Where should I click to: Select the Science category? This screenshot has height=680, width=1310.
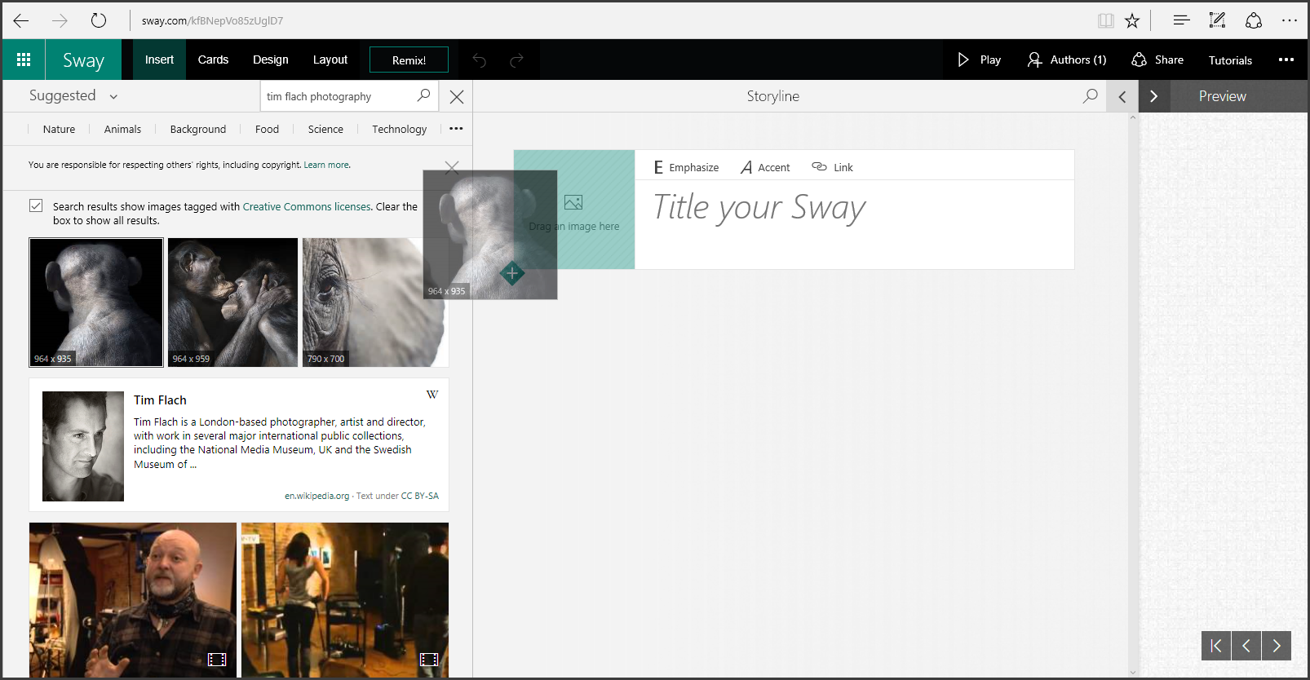(325, 129)
